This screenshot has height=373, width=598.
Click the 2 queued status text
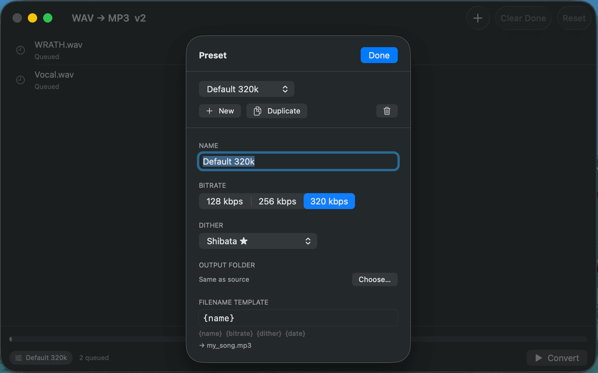94,358
